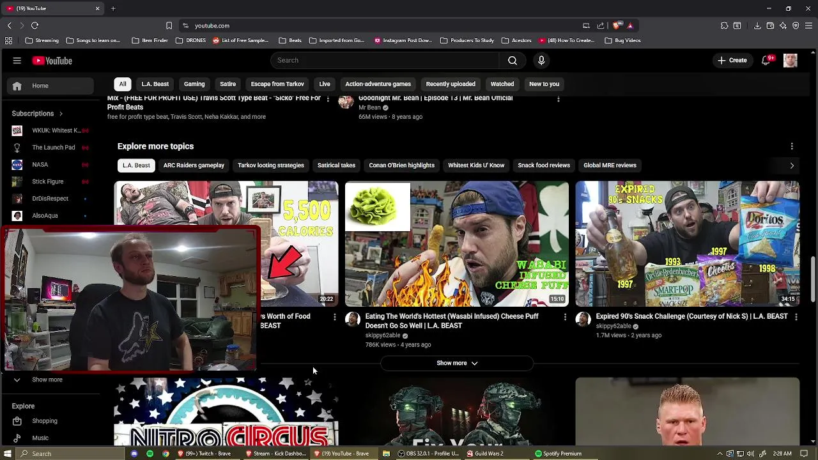Open Brave VPN shield icon
This screenshot has width=818, height=460.
point(796,26)
